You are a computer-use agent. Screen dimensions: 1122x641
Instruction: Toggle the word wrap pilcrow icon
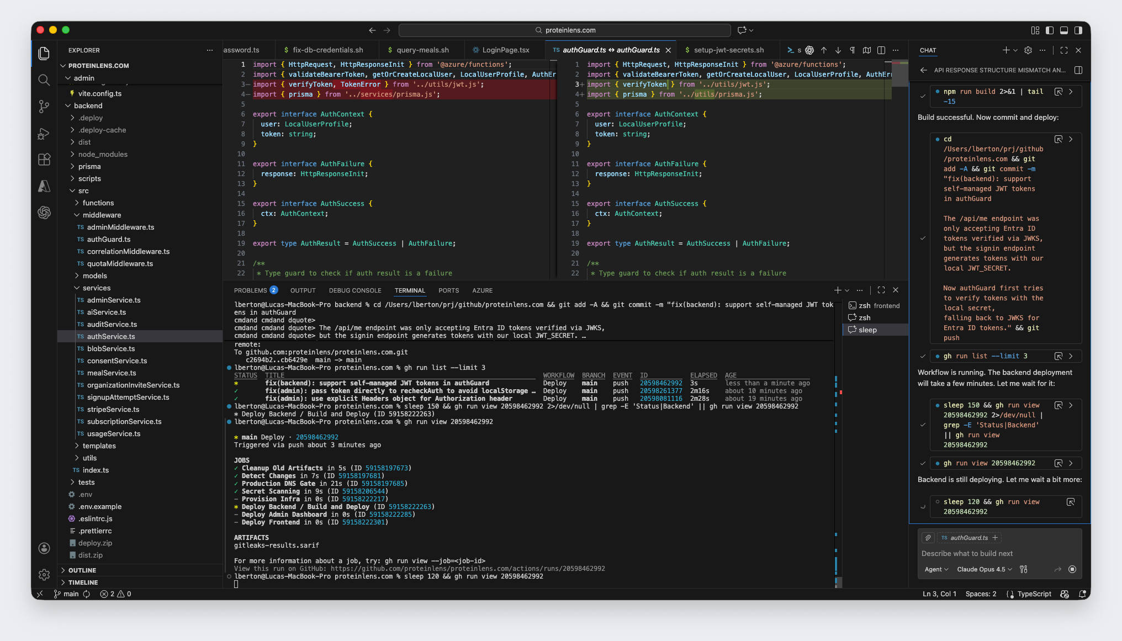point(852,50)
